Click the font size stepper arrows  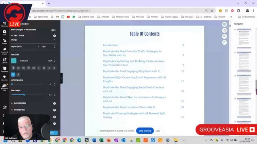(55, 46)
